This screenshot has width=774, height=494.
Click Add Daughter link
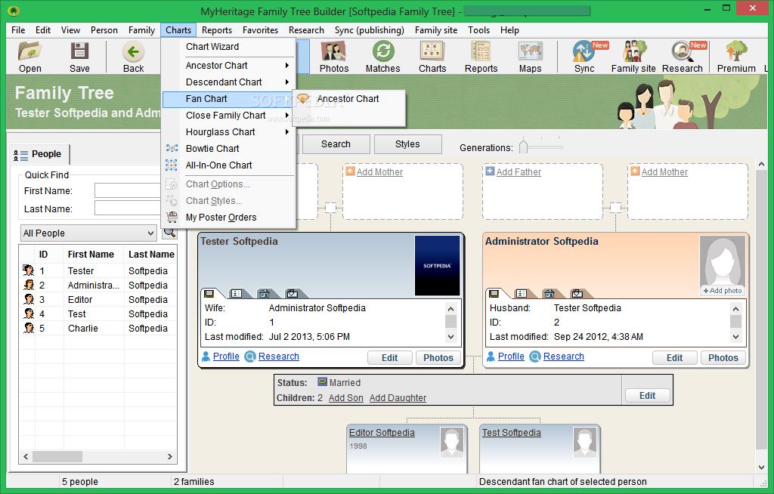click(398, 398)
